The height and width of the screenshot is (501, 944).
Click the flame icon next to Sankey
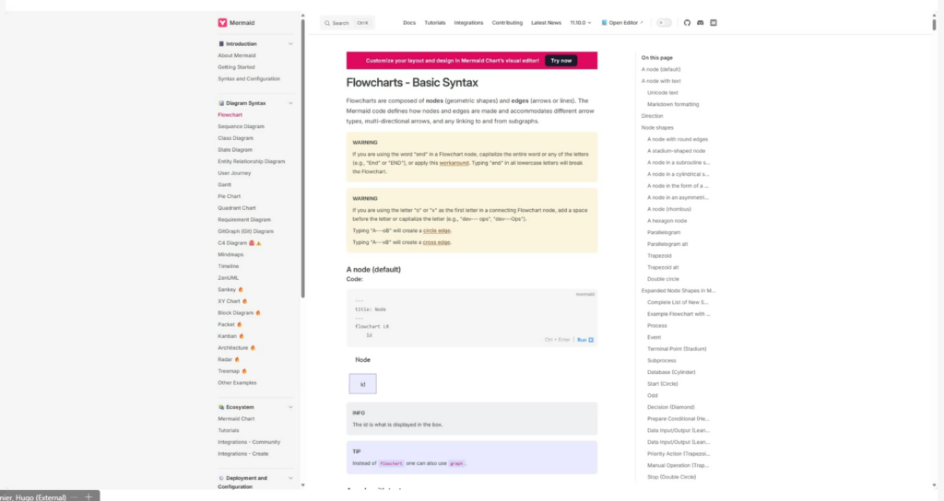(241, 289)
